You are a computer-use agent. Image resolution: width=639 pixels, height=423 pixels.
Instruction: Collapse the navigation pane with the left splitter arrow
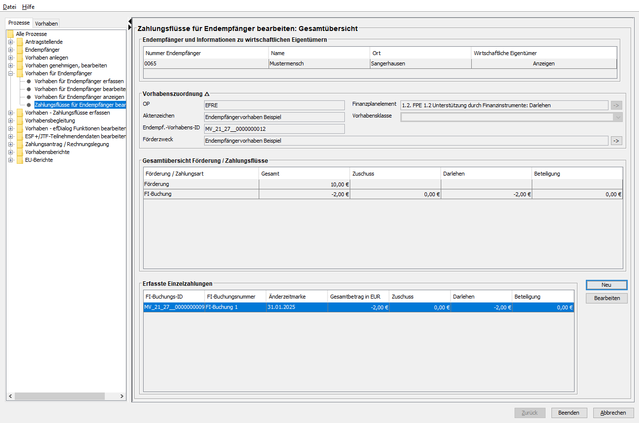[x=130, y=21]
